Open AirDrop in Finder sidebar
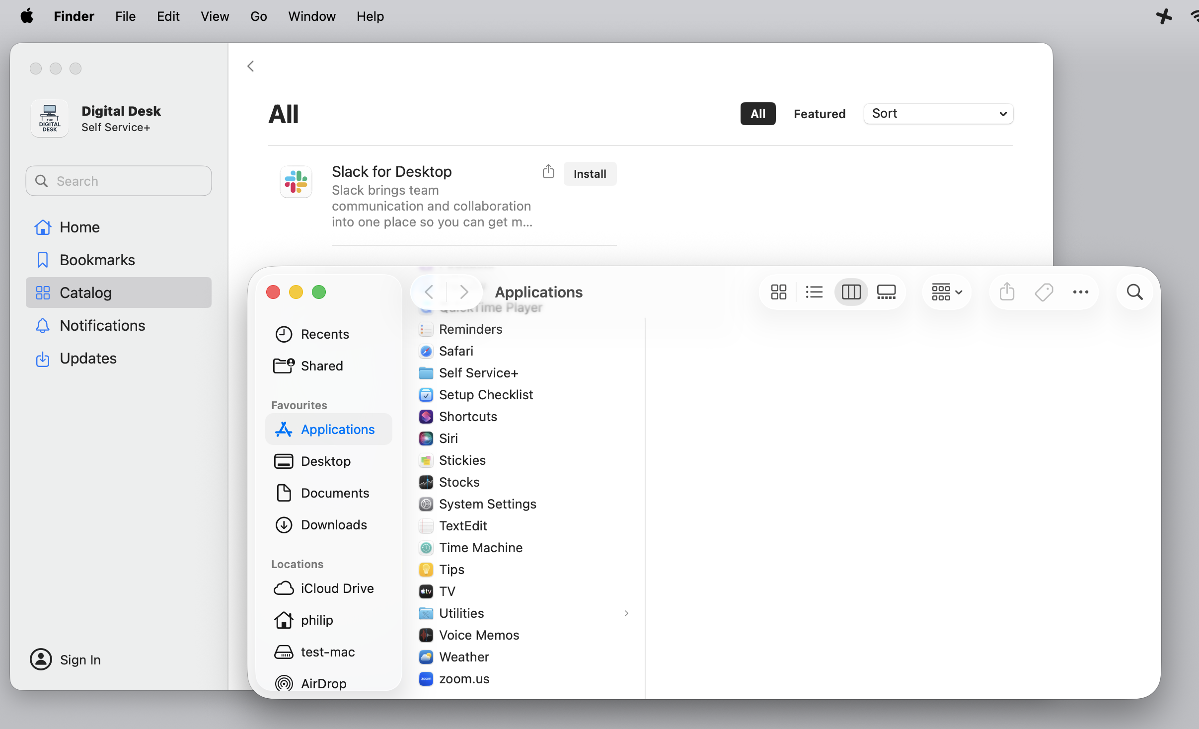This screenshot has height=729, width=1199. point(328,684)
